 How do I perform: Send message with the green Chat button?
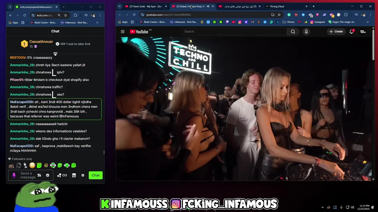pyautogui.click(x=95, y=175)
